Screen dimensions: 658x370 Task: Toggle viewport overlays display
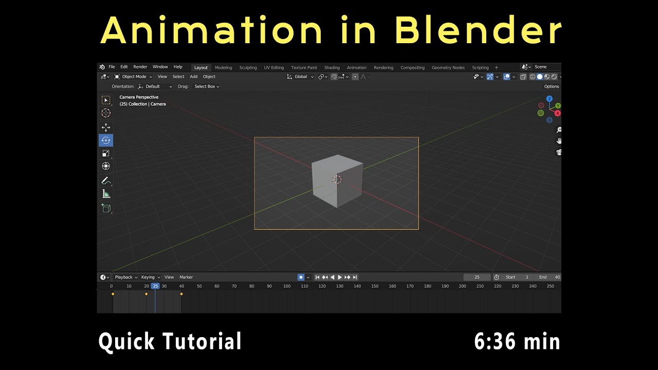coord(506,77)
